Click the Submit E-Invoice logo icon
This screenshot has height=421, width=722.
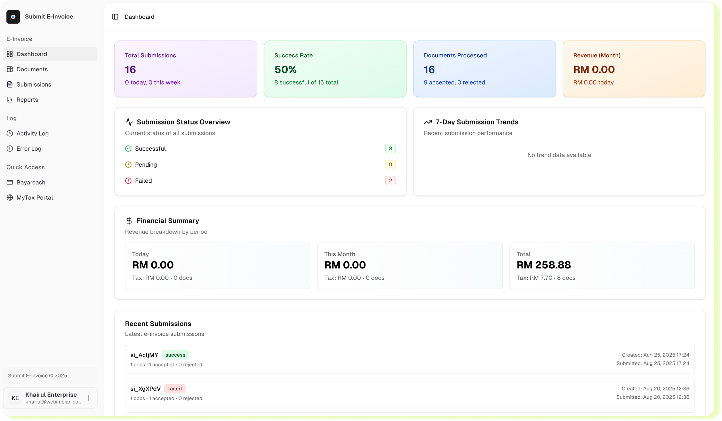[13, 17]
